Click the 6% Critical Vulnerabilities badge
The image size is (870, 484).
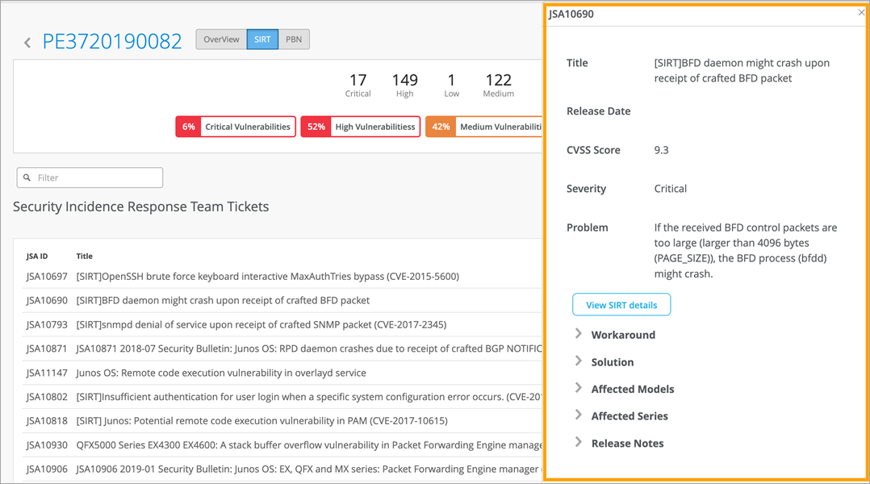tap(234, 127)
